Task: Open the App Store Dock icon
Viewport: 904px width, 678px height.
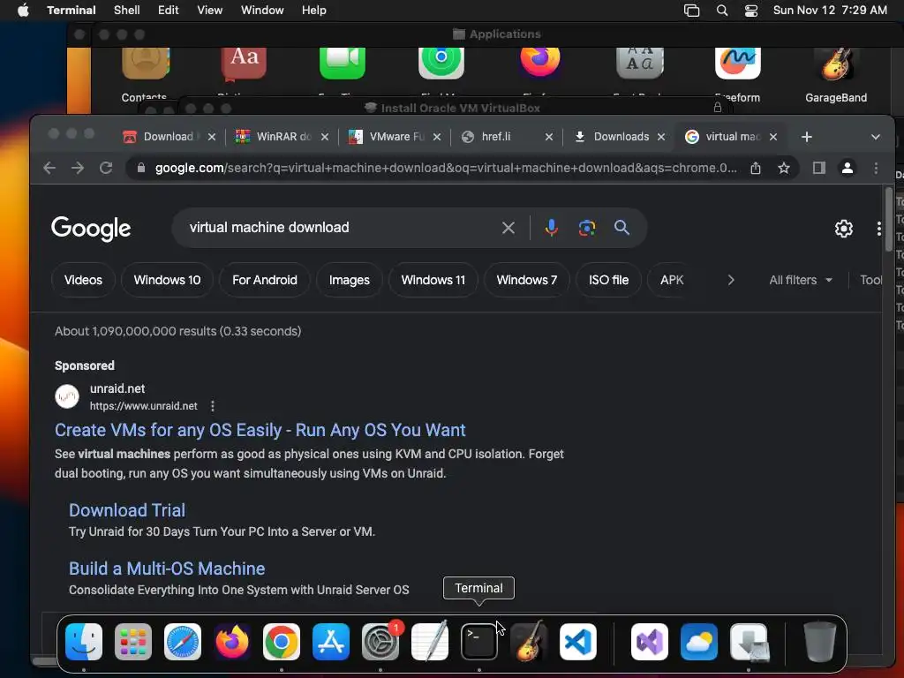Action: click(x=331, y=642)
